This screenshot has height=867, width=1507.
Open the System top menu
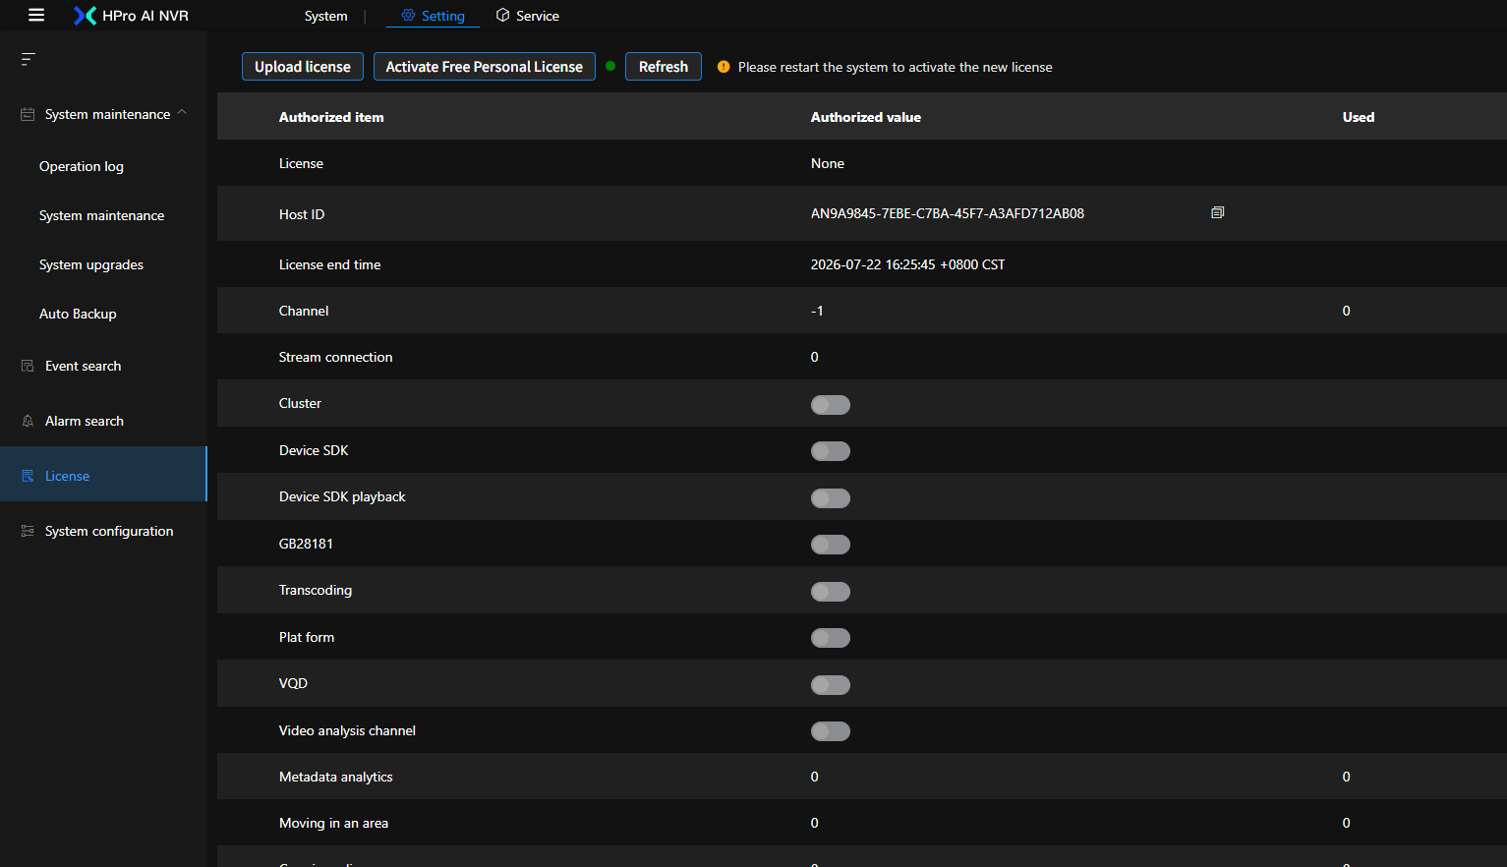(325, 16)
